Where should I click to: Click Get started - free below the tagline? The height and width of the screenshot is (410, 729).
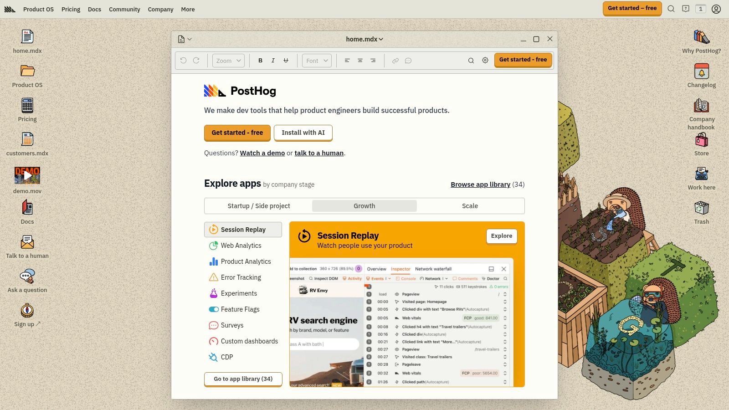coord(237,133)
